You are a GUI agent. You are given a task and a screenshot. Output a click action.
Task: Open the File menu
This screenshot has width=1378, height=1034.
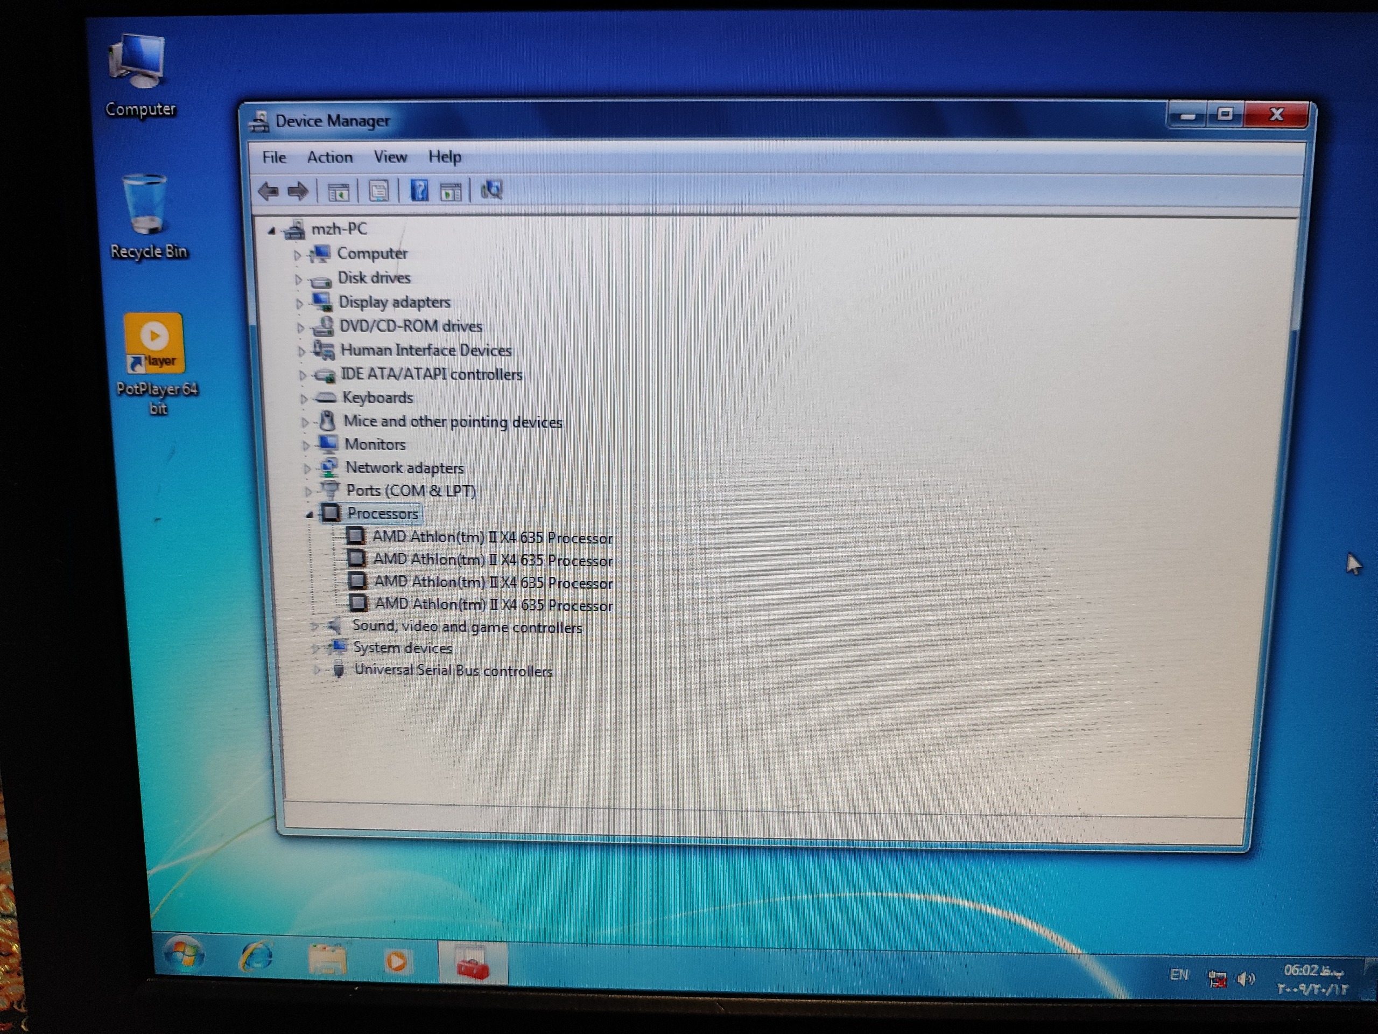click(274, 157)
